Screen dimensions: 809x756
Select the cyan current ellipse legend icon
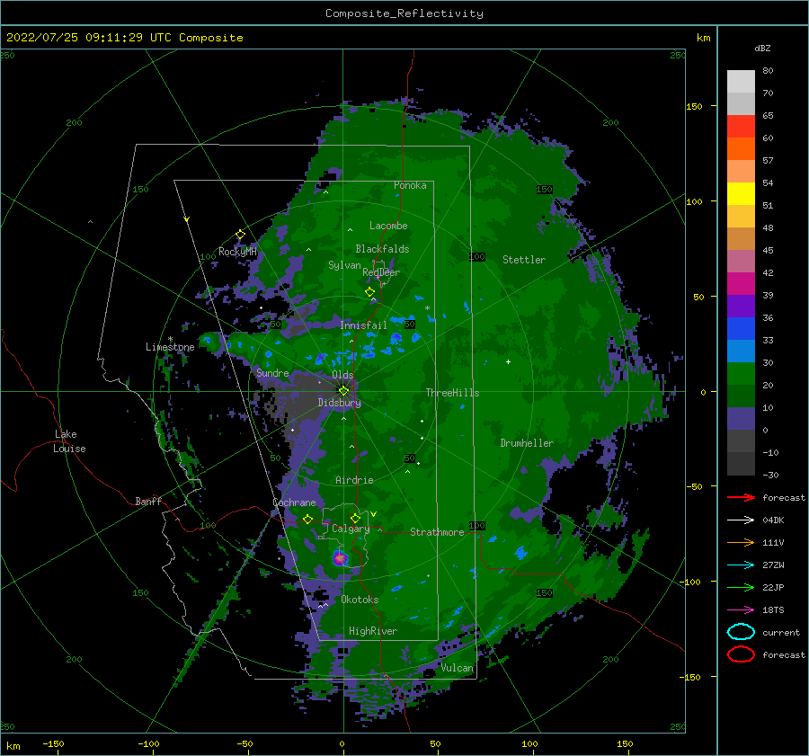pos(741,632)
